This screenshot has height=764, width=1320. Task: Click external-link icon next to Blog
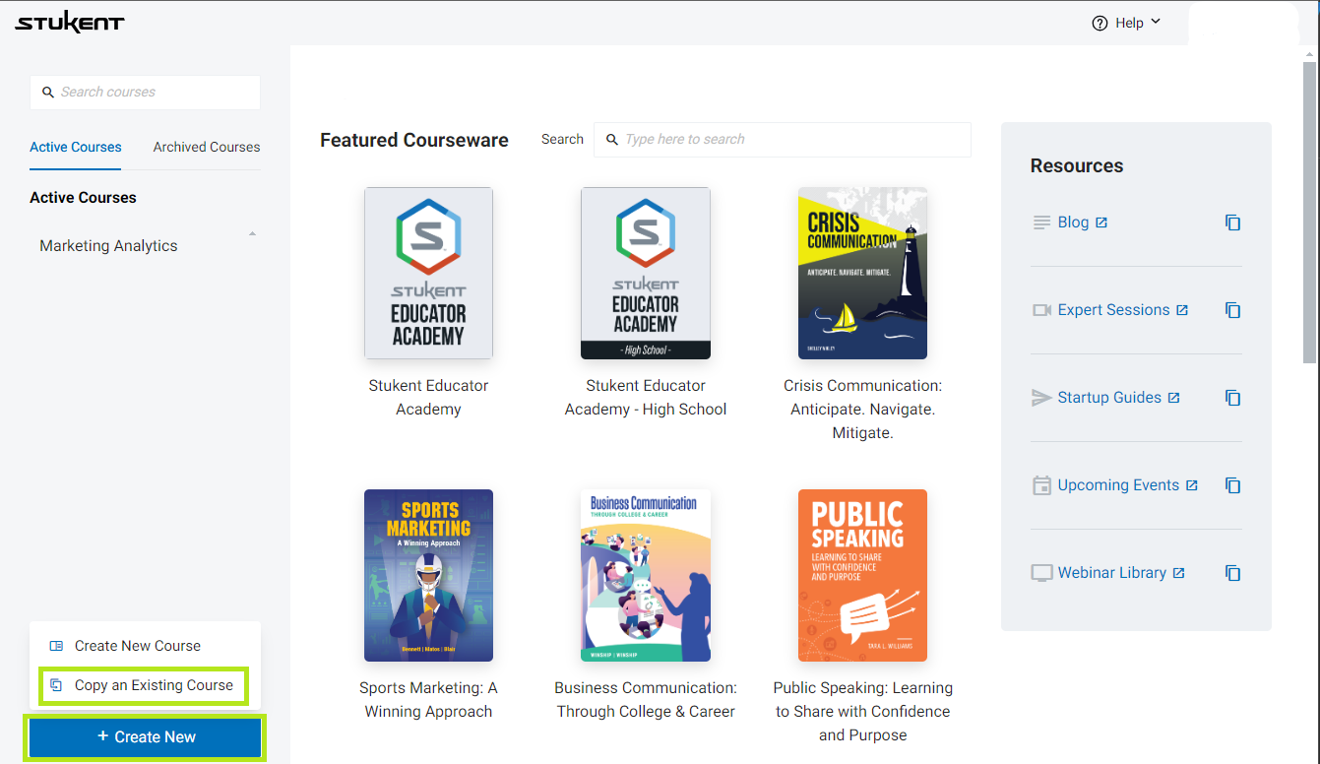[1101, 223]
